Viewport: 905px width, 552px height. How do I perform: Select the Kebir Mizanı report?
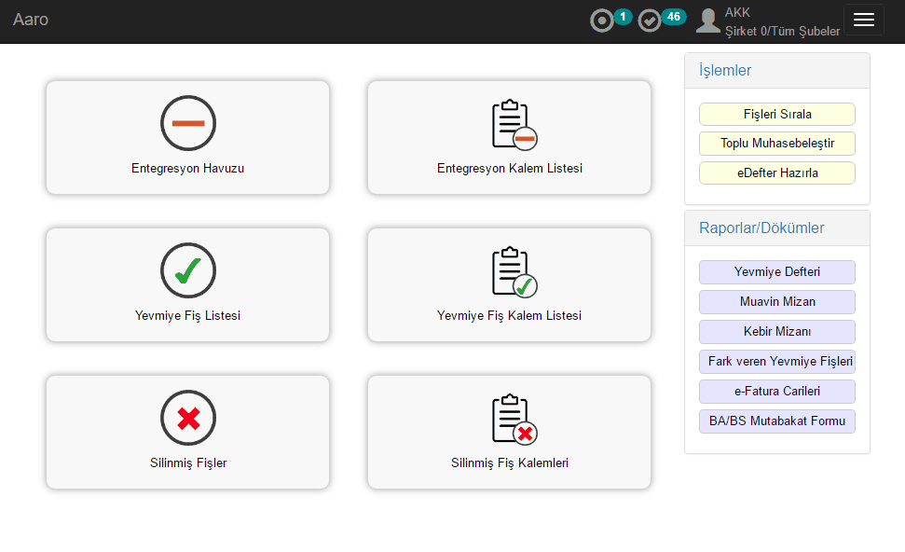[x=776, y=332]
